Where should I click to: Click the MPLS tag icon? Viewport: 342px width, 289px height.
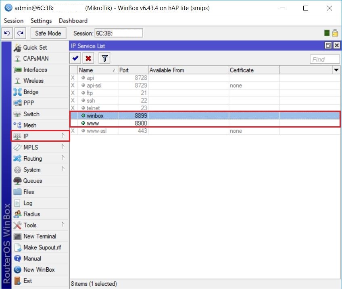point(17,147)
